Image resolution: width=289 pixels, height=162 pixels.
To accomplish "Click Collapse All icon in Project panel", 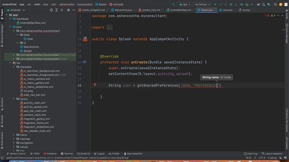I will pos(62,10).
